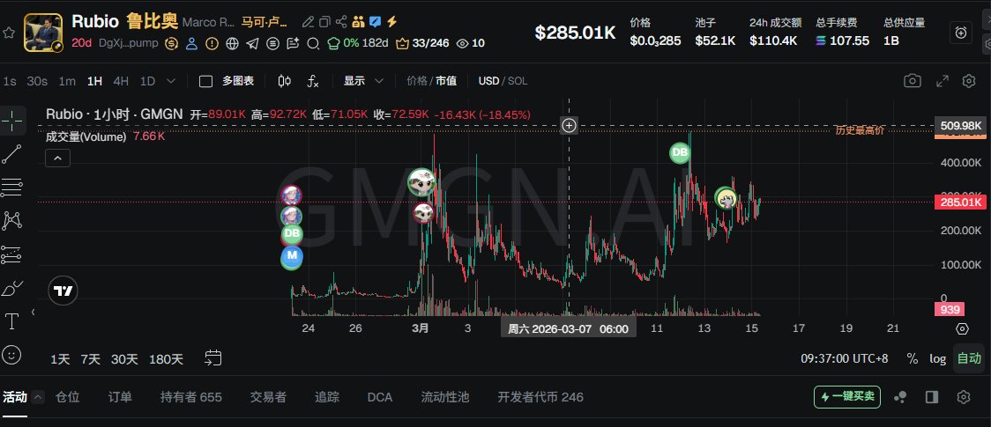The height and width of the screenshot is (427, 991).
Task: Open the blue chat note icon
Action: (x=375, y=22)
